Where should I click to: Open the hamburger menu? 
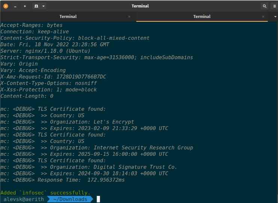click(274, 6)
